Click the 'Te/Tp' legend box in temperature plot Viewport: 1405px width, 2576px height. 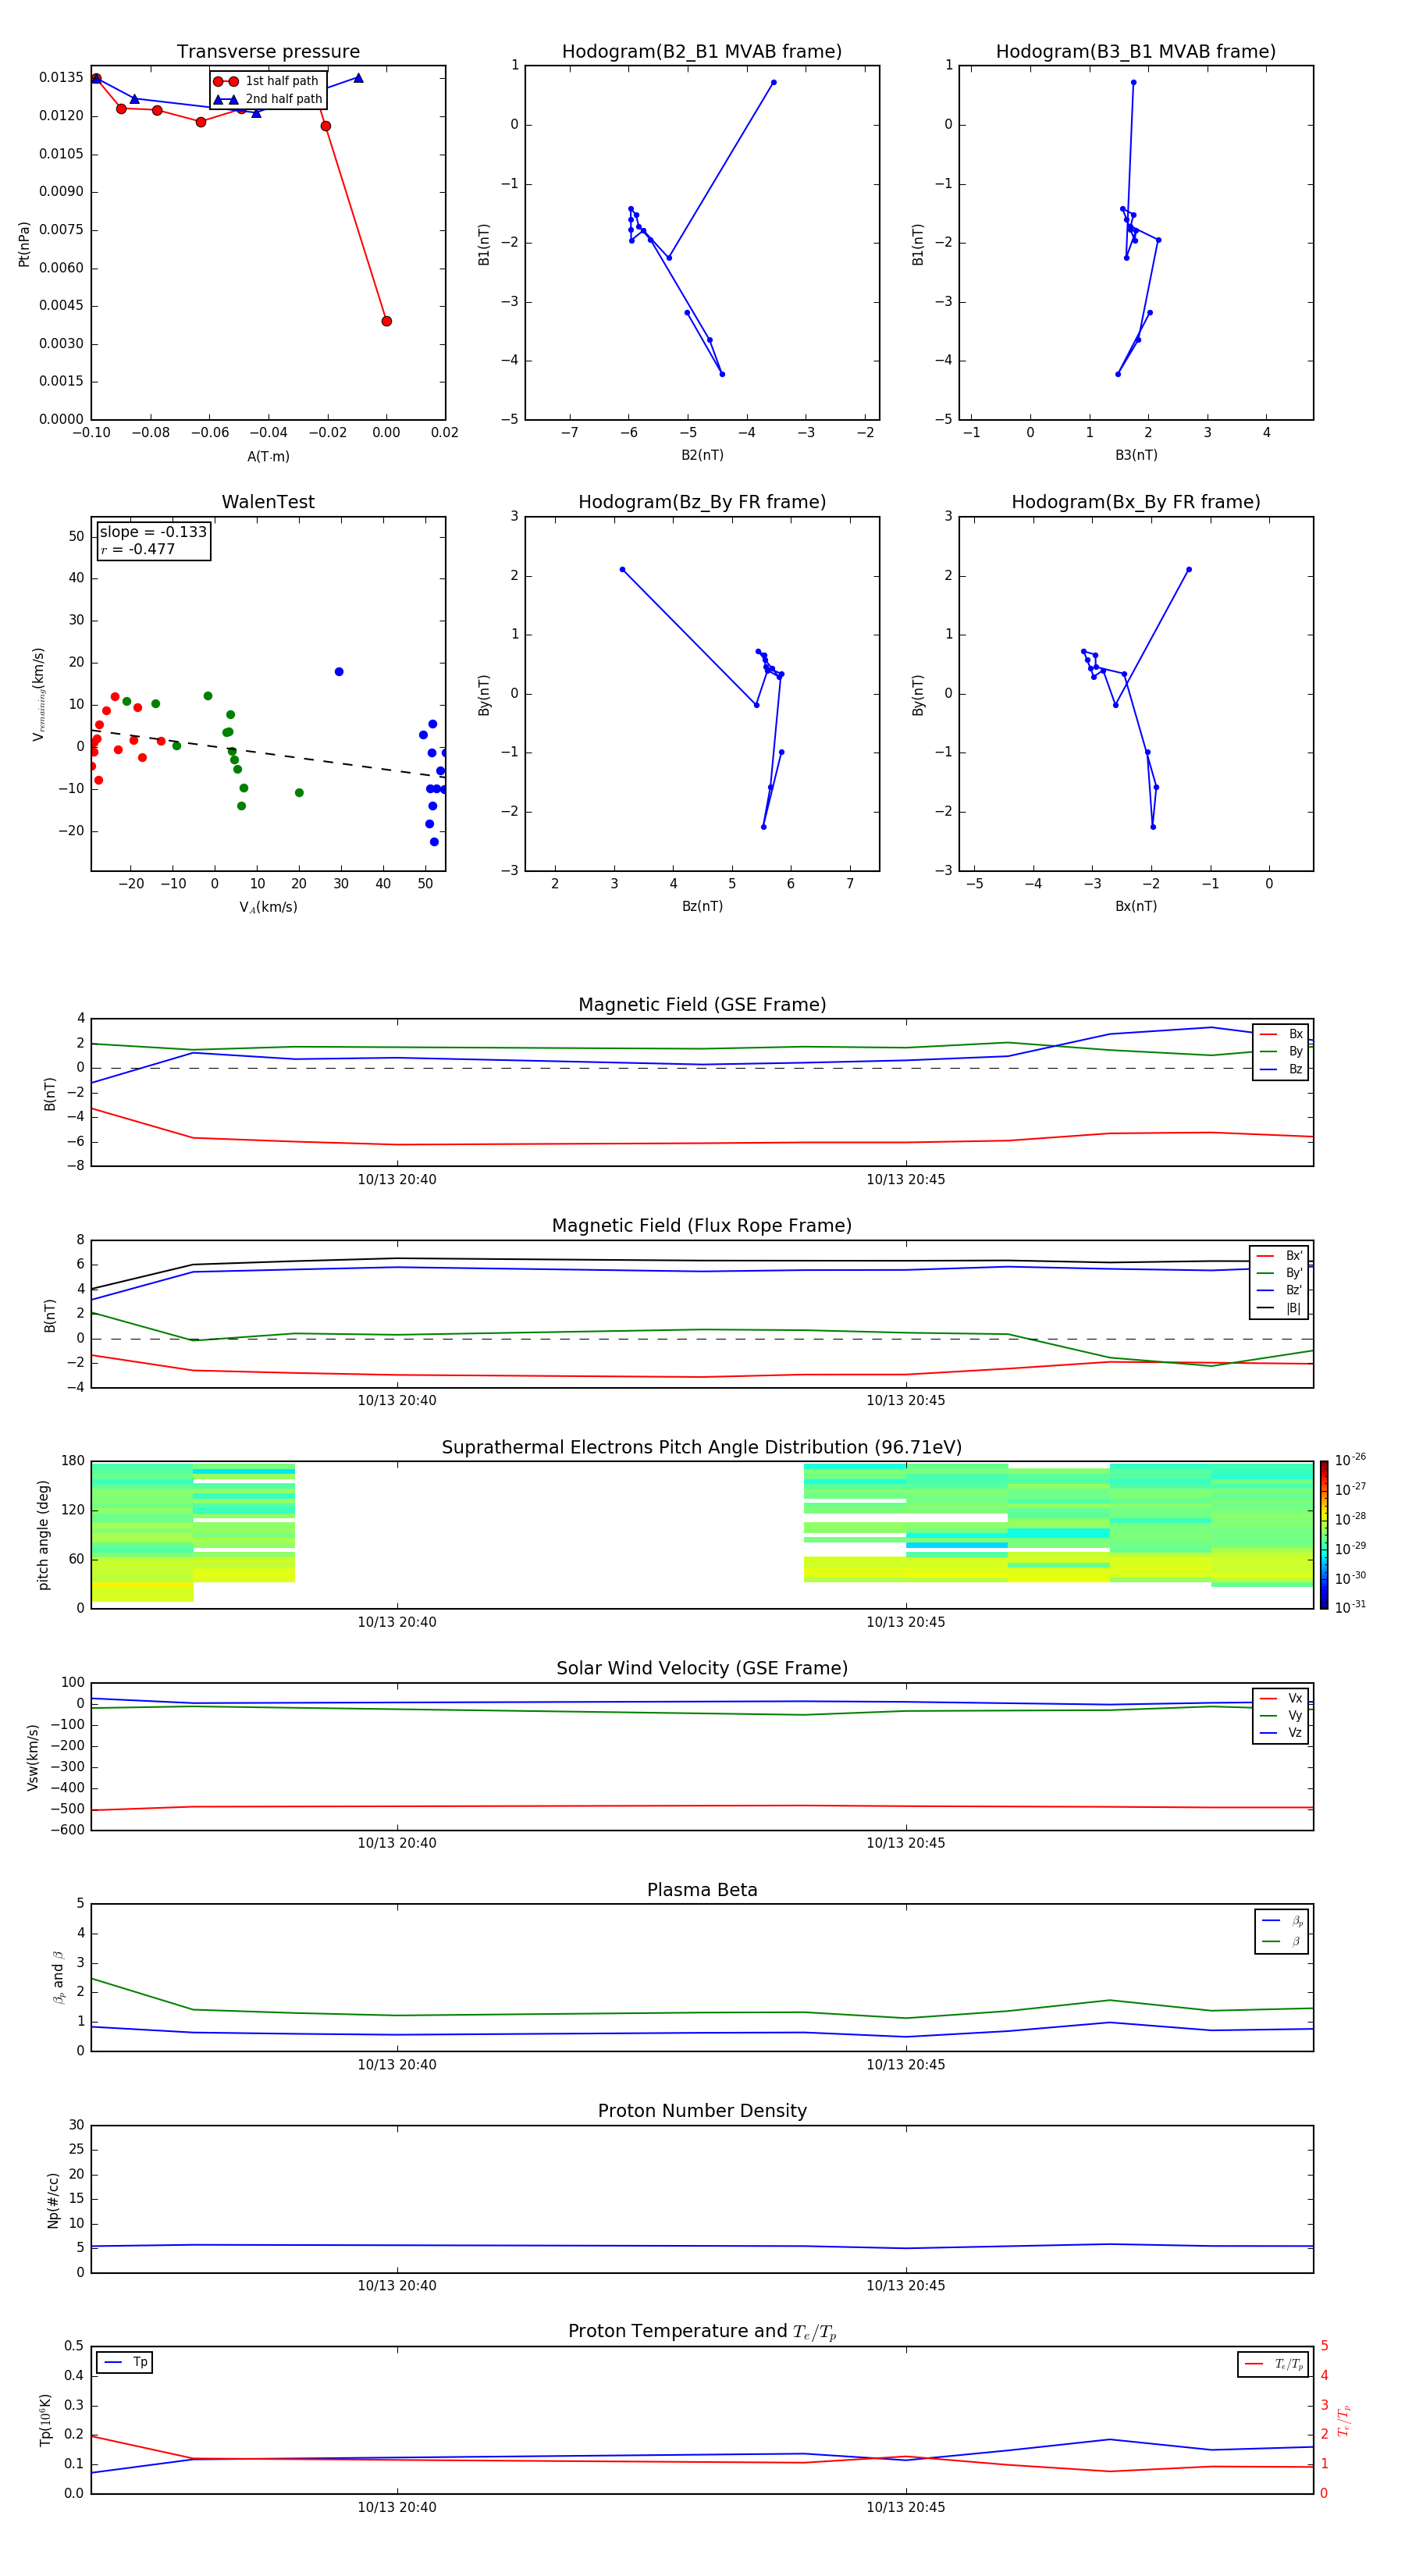(1273, 2365)
